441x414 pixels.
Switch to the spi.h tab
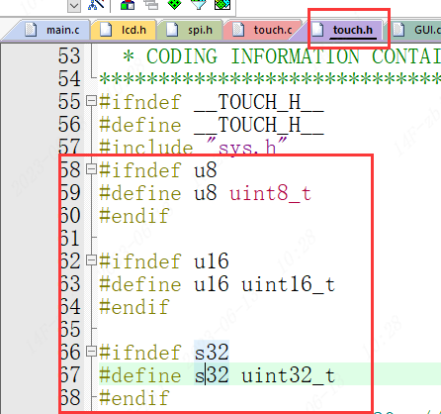[x=190, y=30]
